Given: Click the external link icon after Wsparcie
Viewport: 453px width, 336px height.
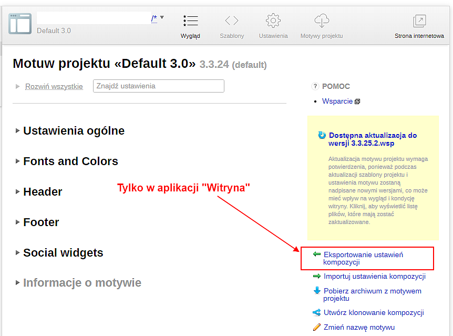Looking at the screenshot, I should click(x=357, y=101).
